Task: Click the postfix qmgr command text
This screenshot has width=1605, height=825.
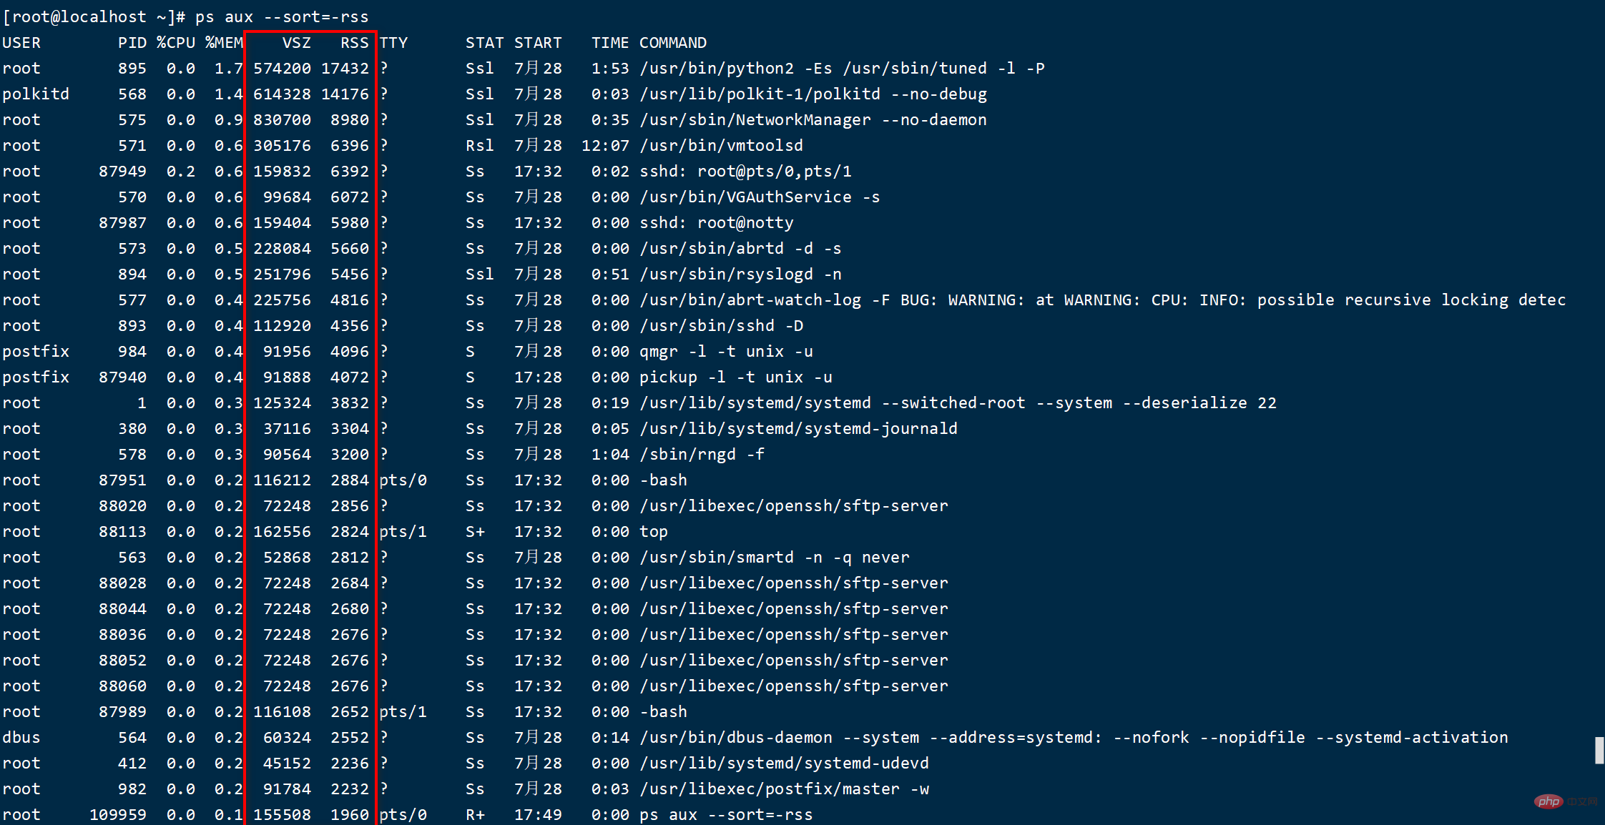Action: point(726,352)
